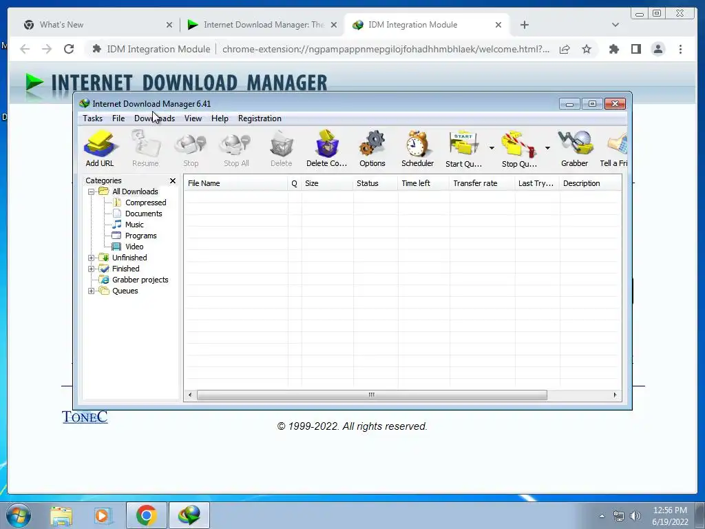The height and width of the screenshot is (529, 705).
Task: Open the Options gear icon
Action: tap(372, 149)
